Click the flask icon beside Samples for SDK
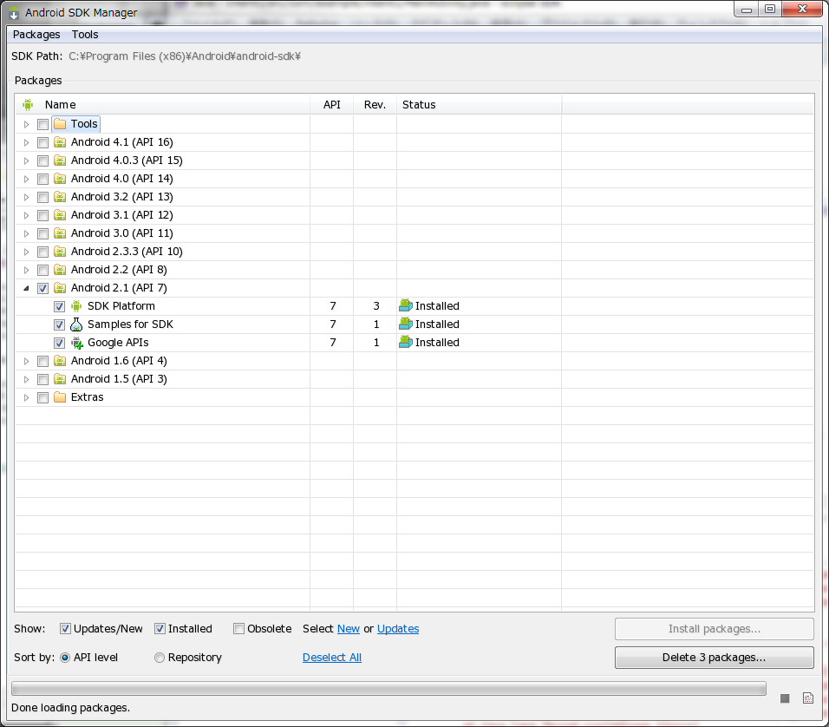Image resolution: width=829 pixels, height=727 pixels. [76, 324]
